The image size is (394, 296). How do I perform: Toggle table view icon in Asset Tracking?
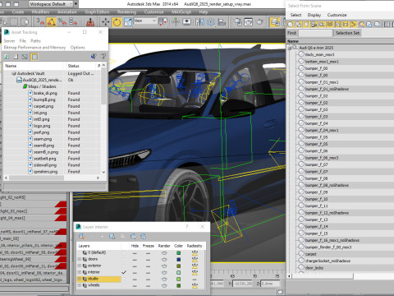click(34, 57)
